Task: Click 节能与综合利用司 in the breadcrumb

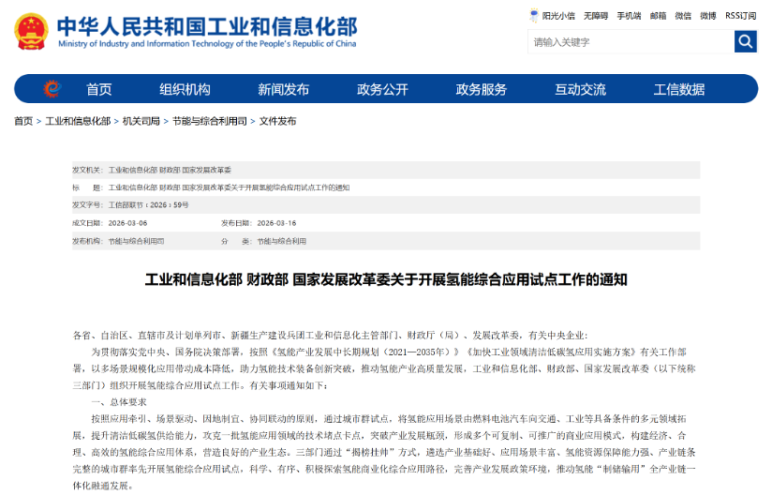Action: (x=210, y=121)
